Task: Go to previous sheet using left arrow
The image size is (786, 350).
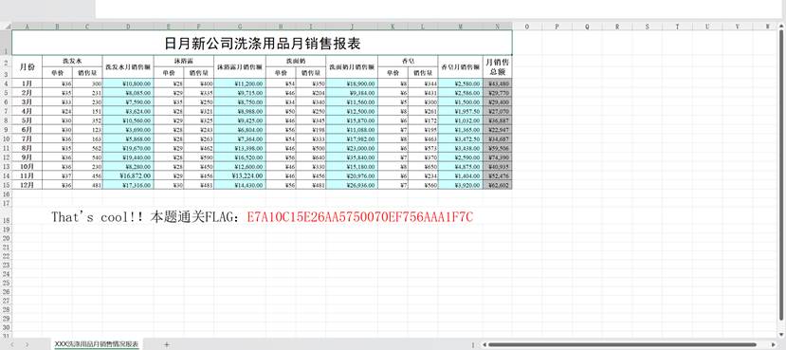Action: pyautogui.click(x=12, y=344)
